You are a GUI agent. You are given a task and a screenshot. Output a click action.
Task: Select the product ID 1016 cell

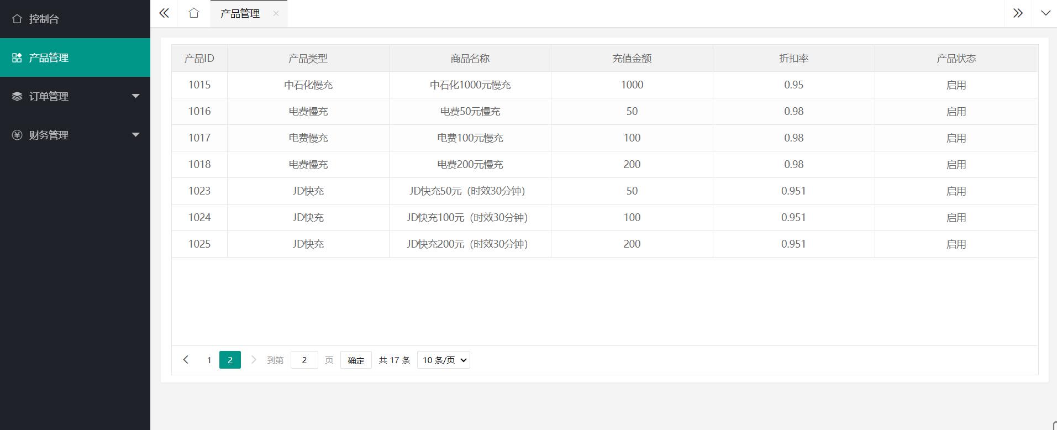pos(199,111)
